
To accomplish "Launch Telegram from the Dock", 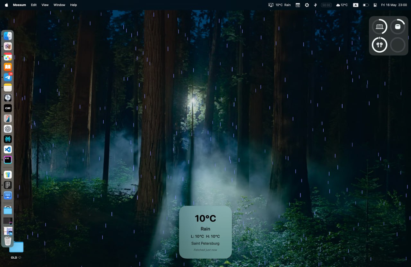I will [x=8, y=77].
